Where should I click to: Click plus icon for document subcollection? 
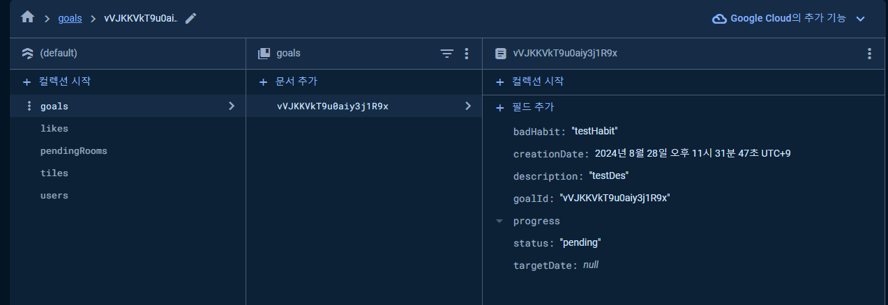click(x=499, y=81)
